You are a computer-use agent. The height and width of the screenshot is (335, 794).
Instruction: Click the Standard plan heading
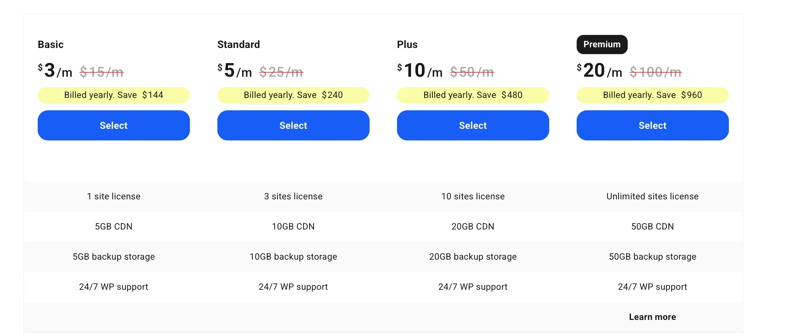coord(239,44)
